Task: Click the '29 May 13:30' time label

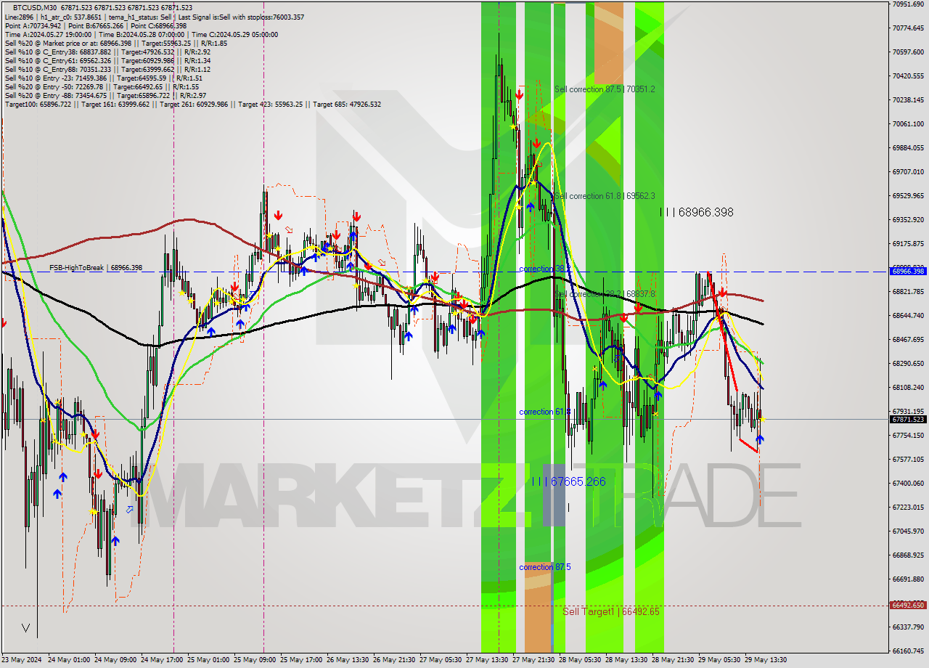Action: 766,660
